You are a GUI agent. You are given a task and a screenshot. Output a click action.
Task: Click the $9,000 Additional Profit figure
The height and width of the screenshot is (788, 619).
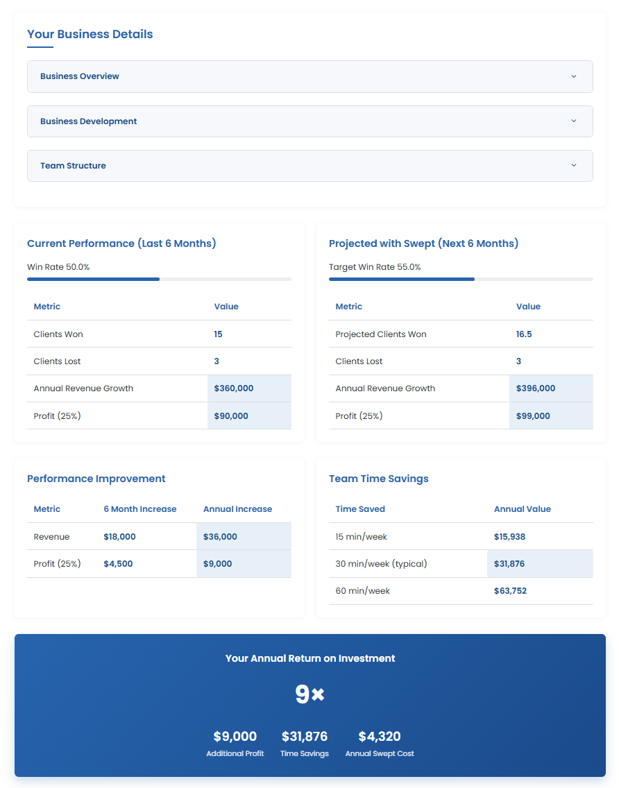(x=235, y=736)
